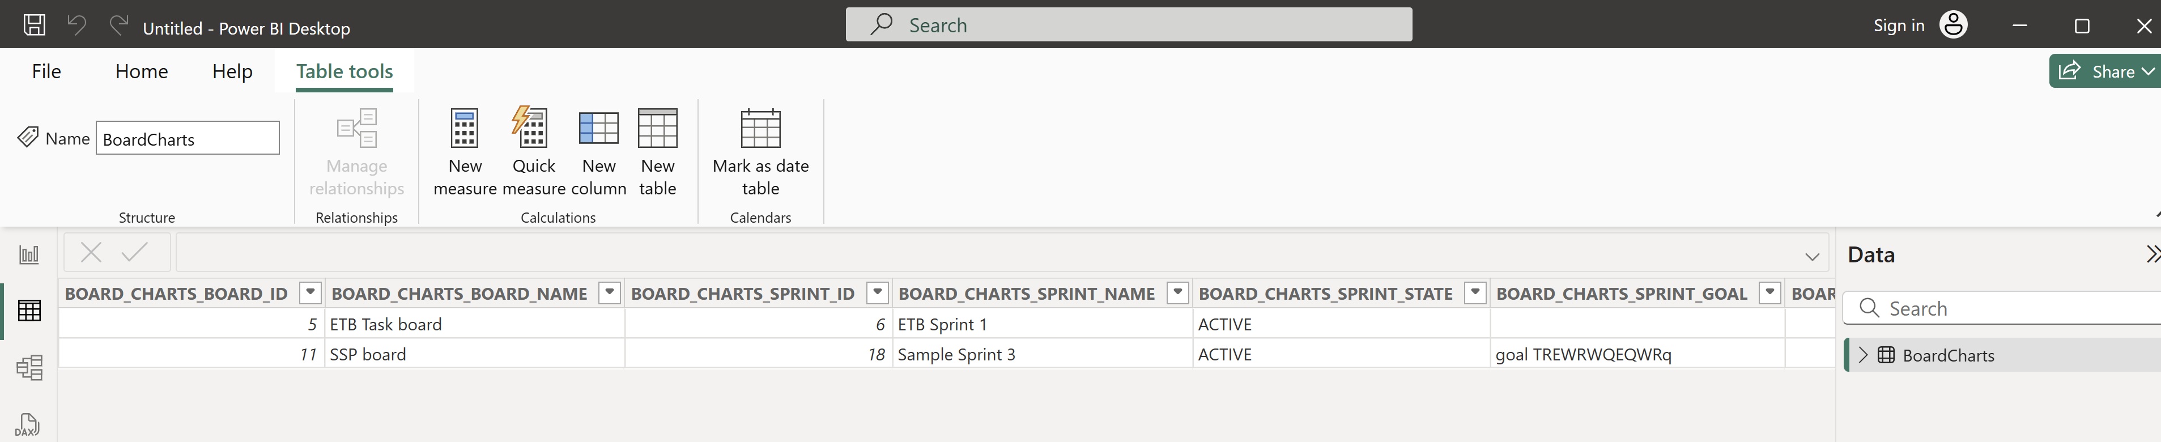Viewport: 2161px width, 442px height.
Task: Switch to Report view icon
Action: pos(29,254)
